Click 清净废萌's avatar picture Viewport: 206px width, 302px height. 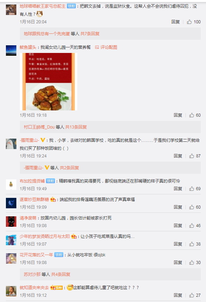tap(11, 222)
